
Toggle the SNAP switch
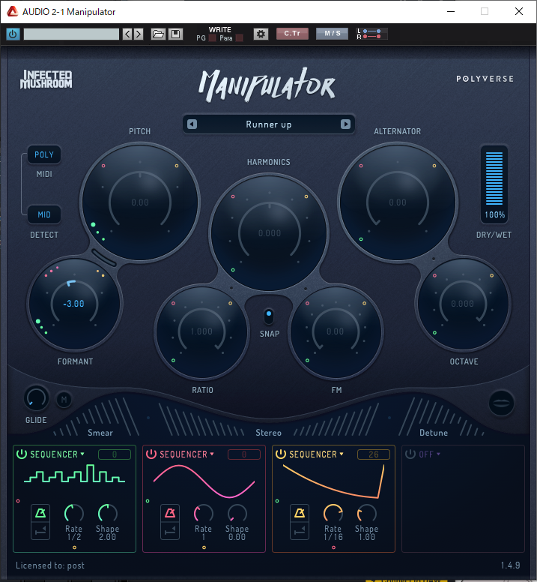[x=269, y=316]
